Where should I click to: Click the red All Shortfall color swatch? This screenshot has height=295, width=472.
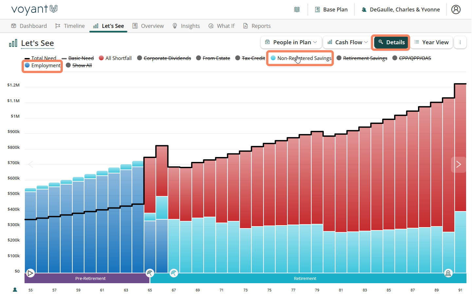click(x=101, y=58)
